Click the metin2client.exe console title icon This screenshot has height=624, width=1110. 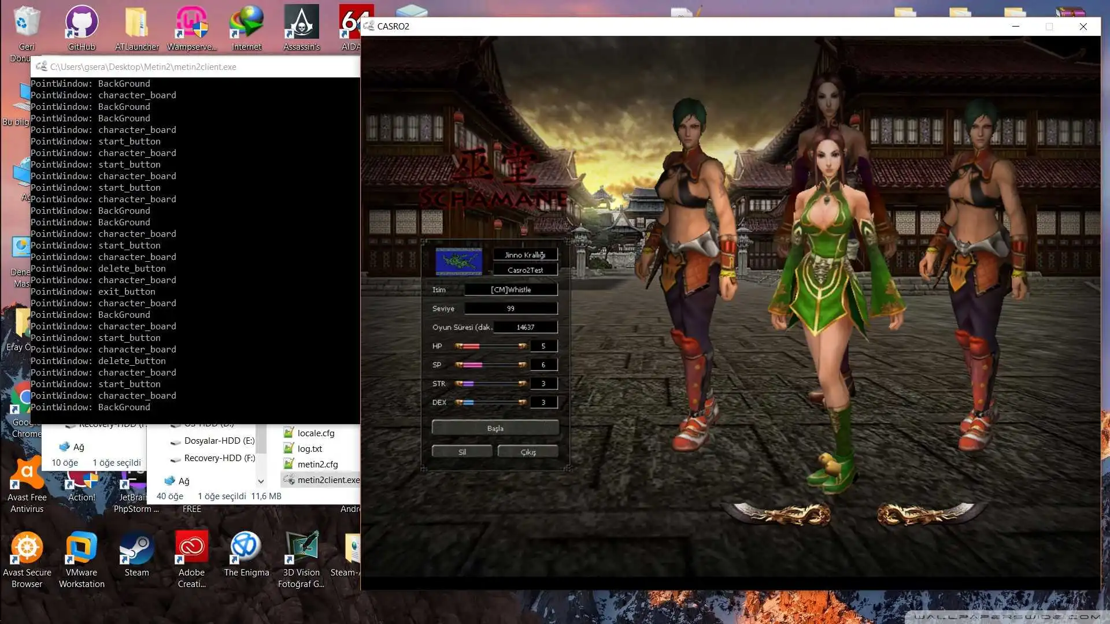pyautogui.click(x=42, y=66)
